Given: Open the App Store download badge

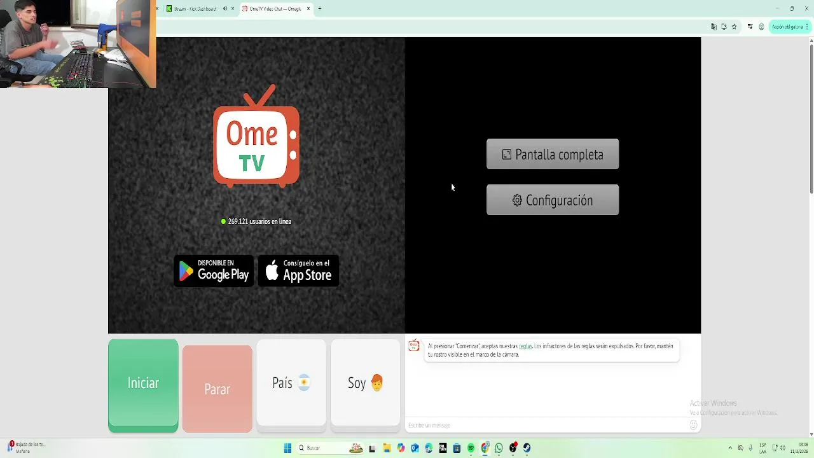Looking at the screenshot, I should 298,271.
